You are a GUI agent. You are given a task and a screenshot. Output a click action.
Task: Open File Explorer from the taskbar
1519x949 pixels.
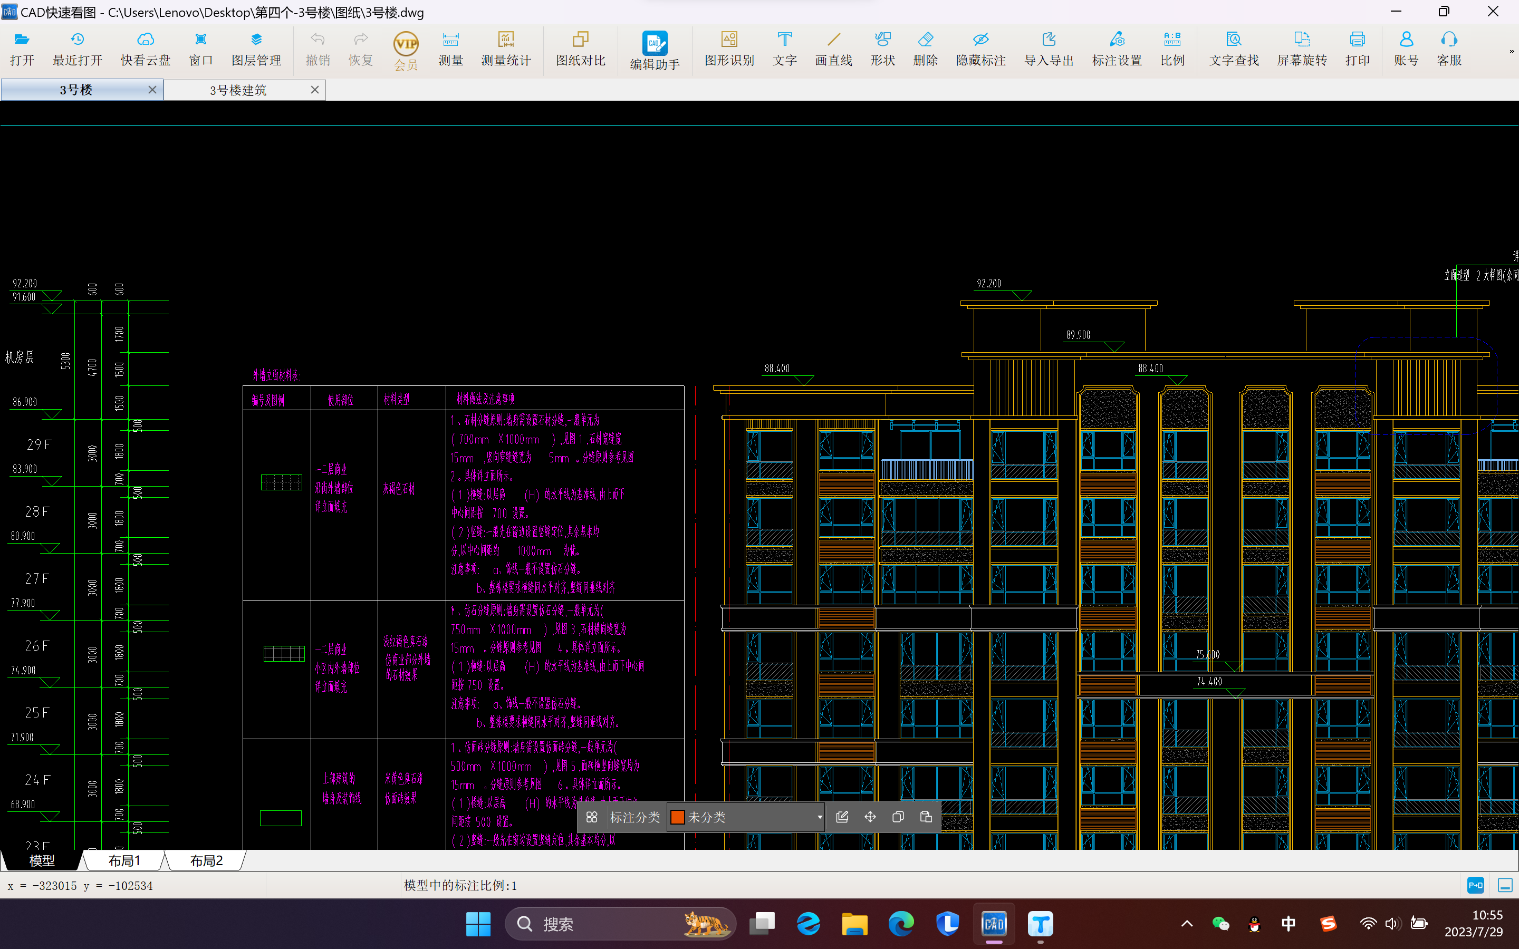854,924
